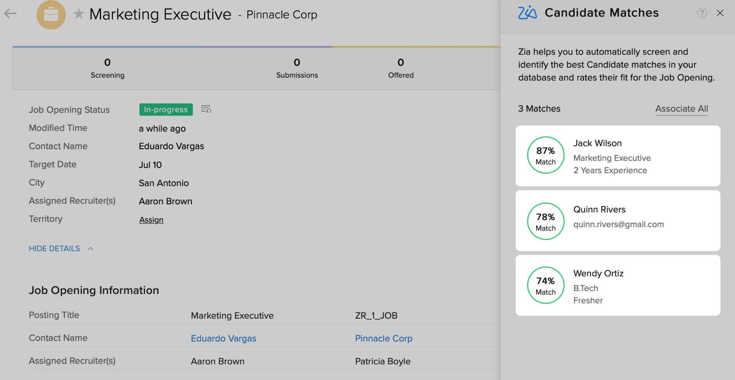This screenshot has height=380, width=735.
Task: Click Assign next to Territory
Action: tap(151, 220)
